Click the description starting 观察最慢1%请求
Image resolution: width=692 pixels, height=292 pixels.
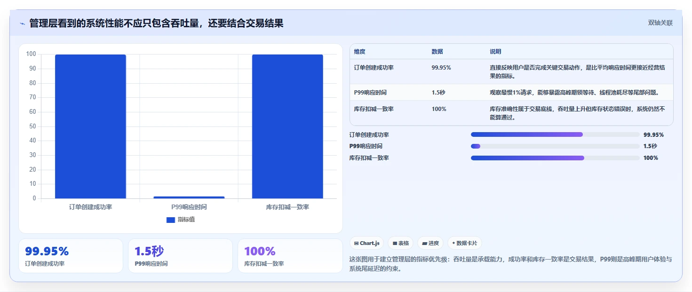pyautogui.click(x=574, y=93)
